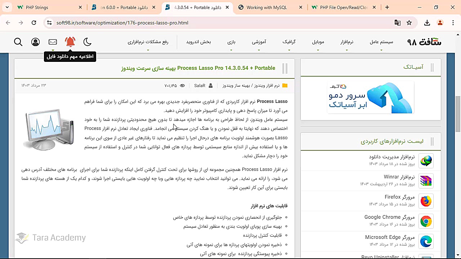461x259 pixels.
Task: Open the Google Chrome list icon
Action: (426, 221)
